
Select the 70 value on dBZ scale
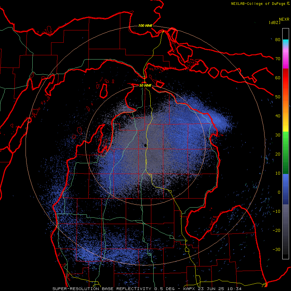(278, 59)
